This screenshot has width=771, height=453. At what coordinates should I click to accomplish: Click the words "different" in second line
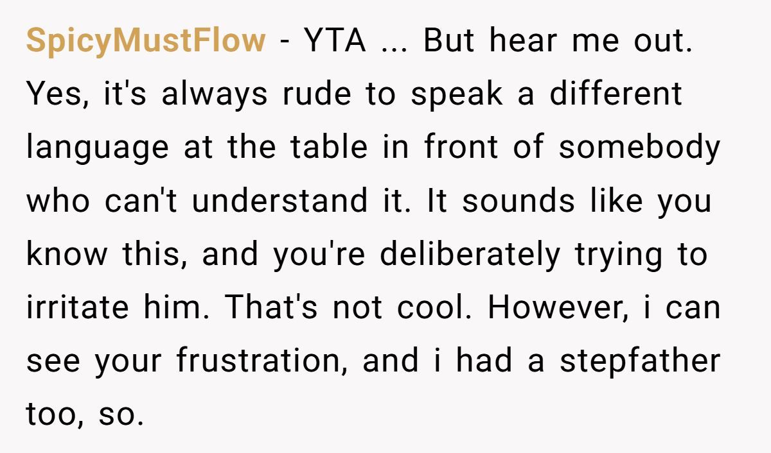pos(616,94)
